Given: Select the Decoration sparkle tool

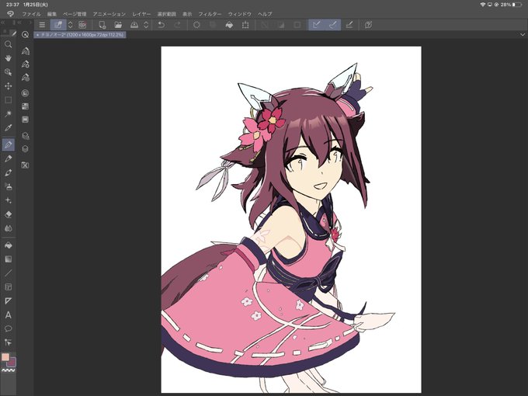Looking at the screenshot, I should click(x=9, y=200).
